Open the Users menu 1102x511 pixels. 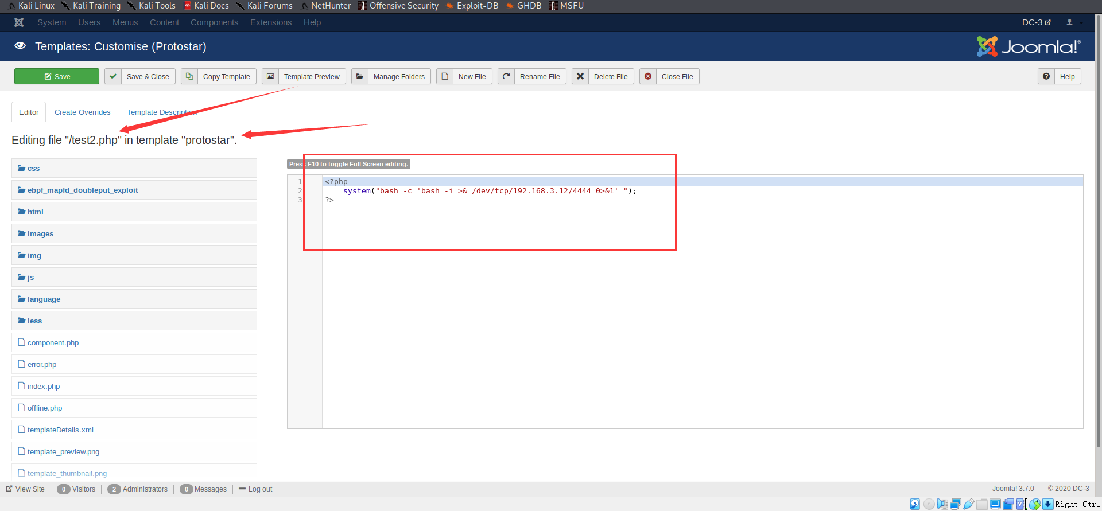point(90,22)
